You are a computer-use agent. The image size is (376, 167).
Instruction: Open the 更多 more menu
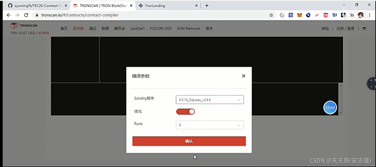[x=209, y=28]
